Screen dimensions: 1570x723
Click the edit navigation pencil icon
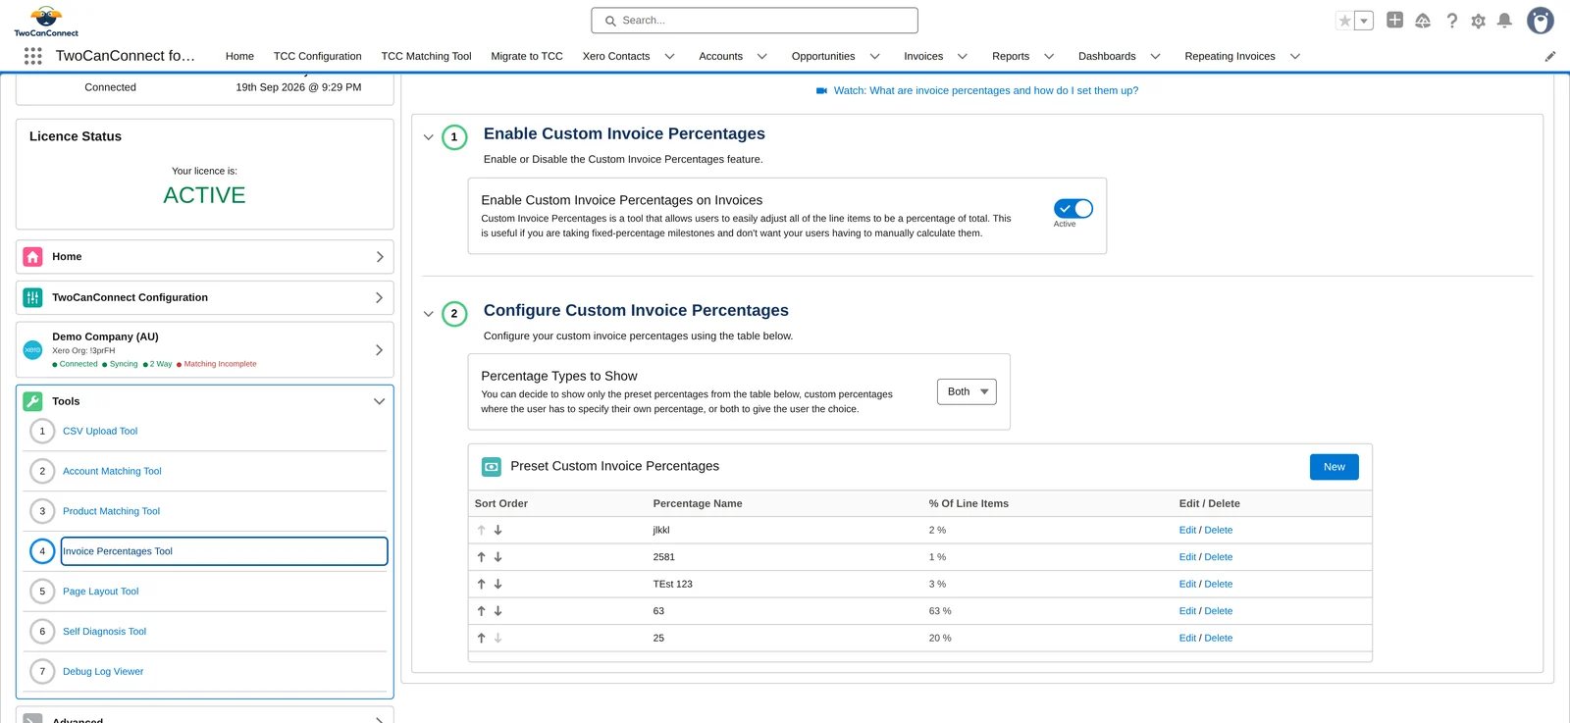[x=1550, y=56]
